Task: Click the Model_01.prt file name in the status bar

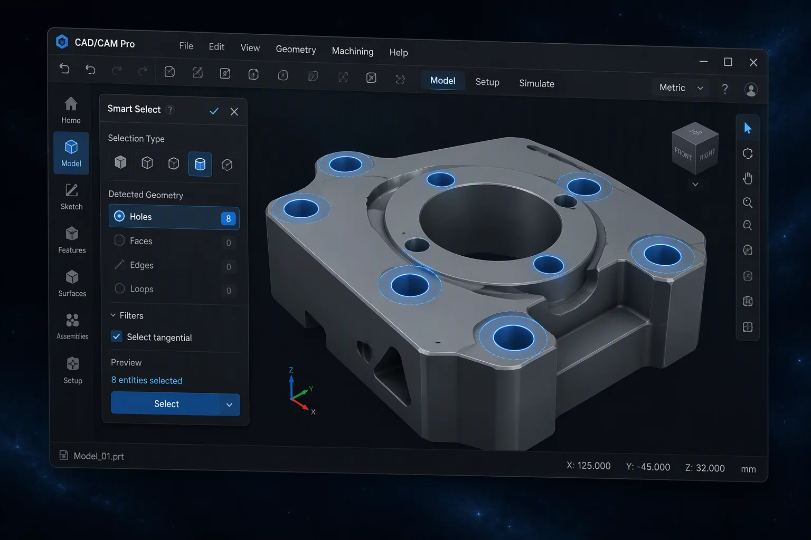Action: [x=99, y=456]
